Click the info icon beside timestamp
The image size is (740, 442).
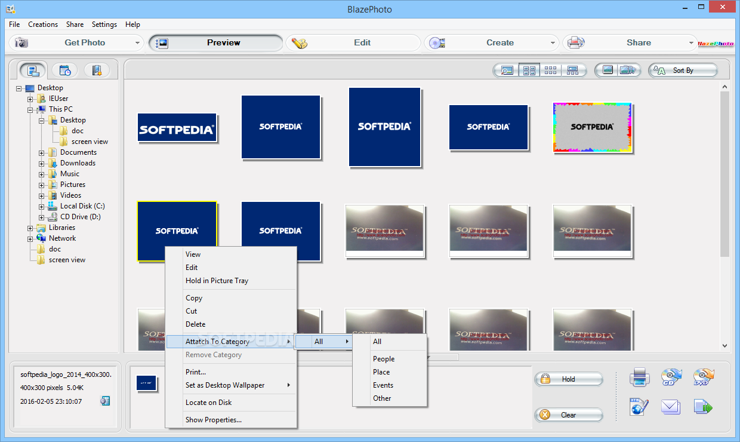pyautogui.click(x=105, y=401)
